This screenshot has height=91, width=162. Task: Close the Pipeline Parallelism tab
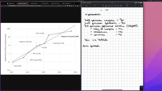click(39, 3)
